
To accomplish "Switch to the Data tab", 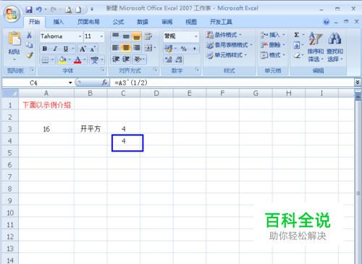I will tap(143, 22).
